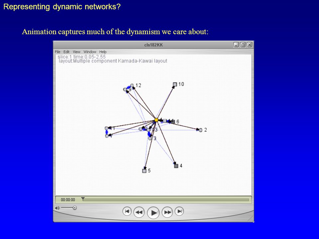The width and height of the screenshot is (319, 239).
Task: Play the network animation
Action: (x=153, y=212)
